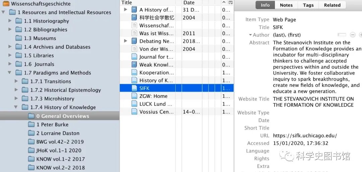Select the KNOW vol.1-2 2017 folder icon
The width and height of the screenshot is (362, 172).
pyautogui.click(x=31, y=159)
